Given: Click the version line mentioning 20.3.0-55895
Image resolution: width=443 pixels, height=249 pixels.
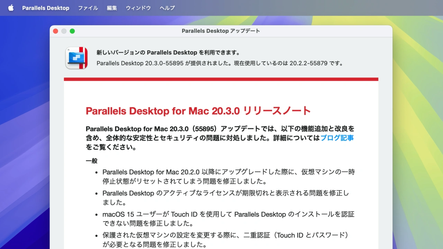Looking at the screenshot, I should pos(219,63).
